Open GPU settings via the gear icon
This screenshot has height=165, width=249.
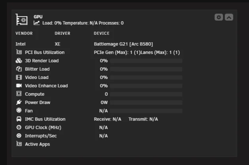click(x=219, y=17)
